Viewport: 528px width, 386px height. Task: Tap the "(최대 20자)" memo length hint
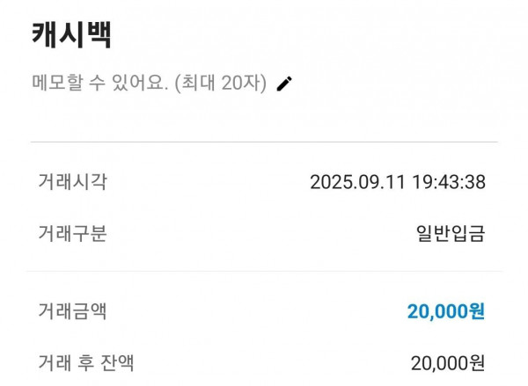click(220, 84)
